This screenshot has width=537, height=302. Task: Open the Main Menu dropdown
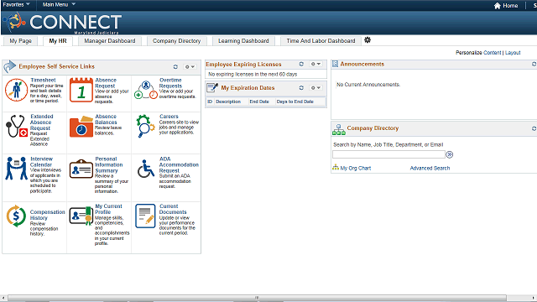59,5
